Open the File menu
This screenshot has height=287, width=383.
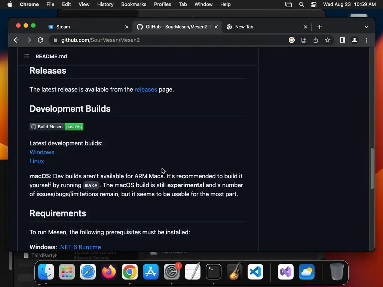[x=50, y=4]
